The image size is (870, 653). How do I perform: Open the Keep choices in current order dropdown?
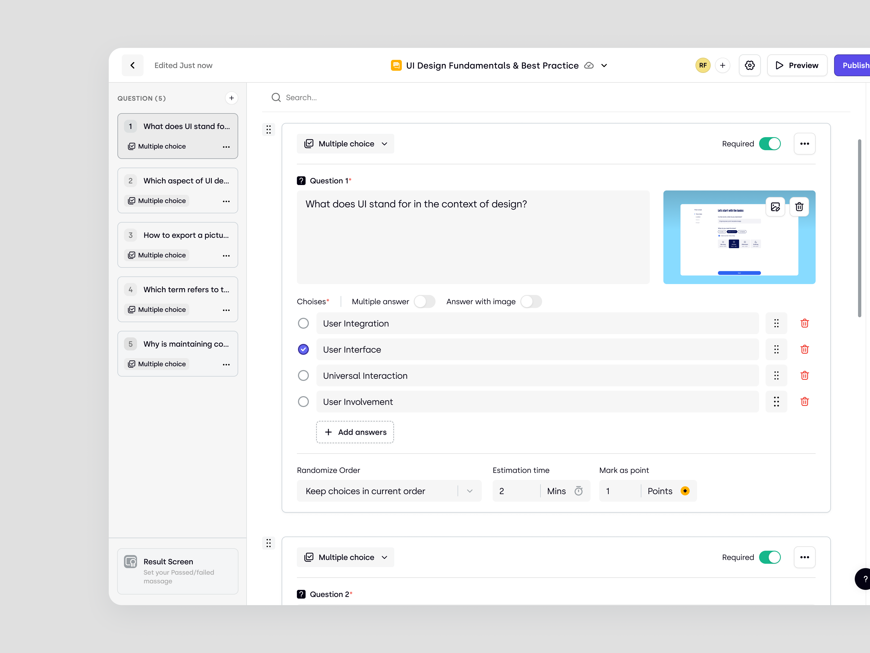pyautogui.click(x=389, y=491)
